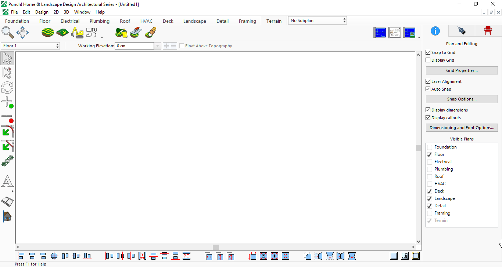
Task: Select the Zoom magnifier tool
Action: [x=8, y=33]
